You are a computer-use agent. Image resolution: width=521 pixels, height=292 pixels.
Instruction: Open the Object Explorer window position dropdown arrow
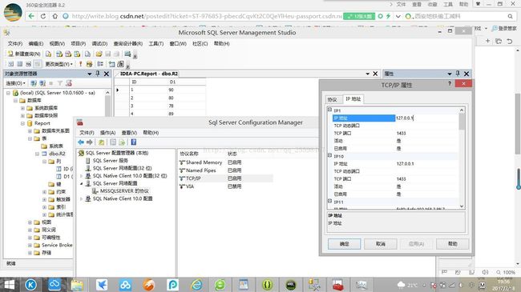[x=90, y=74]
